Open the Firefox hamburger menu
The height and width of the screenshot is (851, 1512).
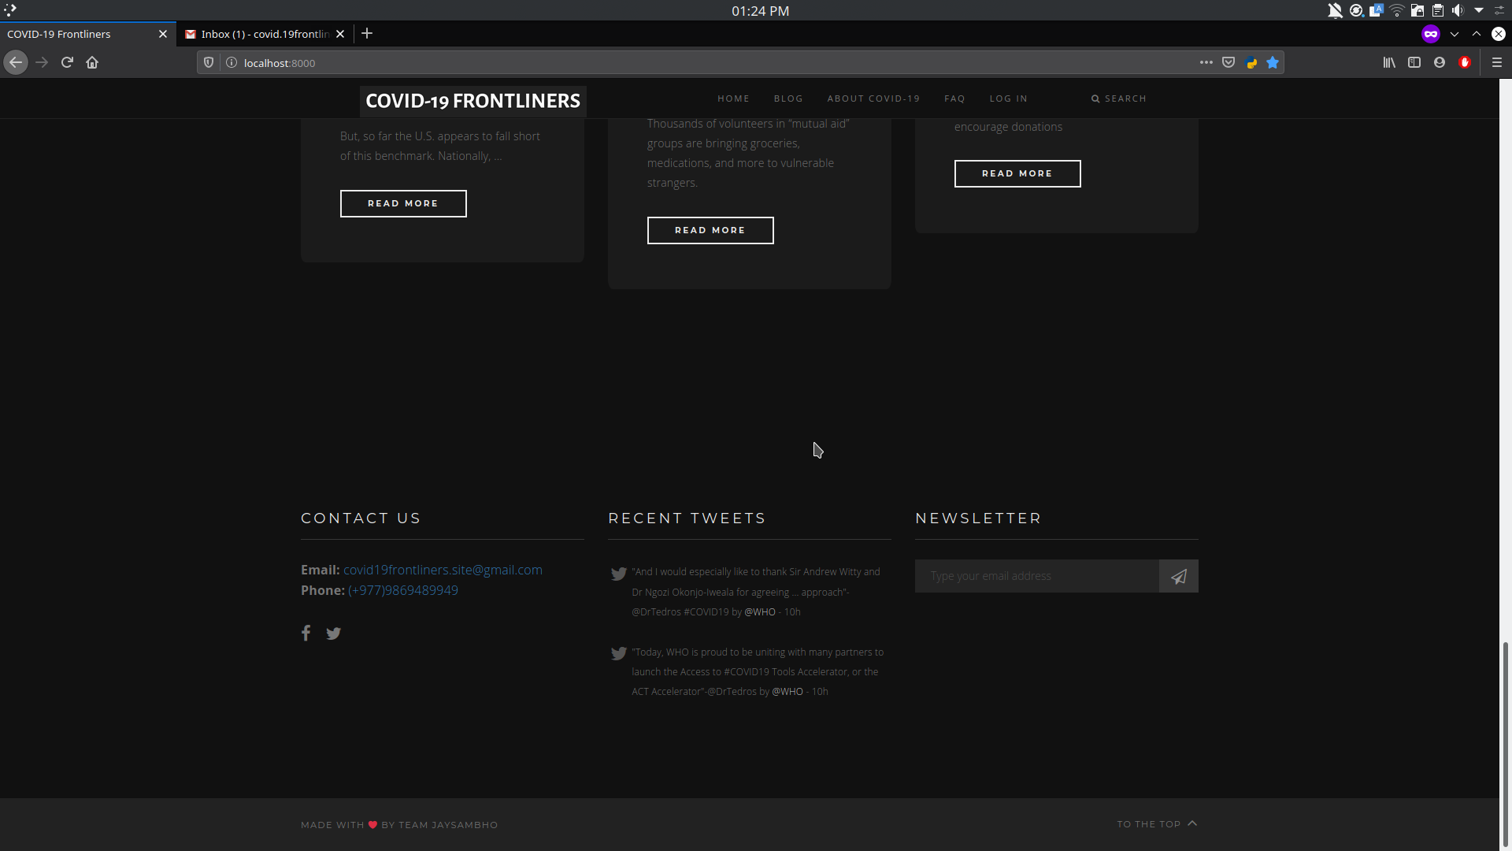tap(1497, 62)
